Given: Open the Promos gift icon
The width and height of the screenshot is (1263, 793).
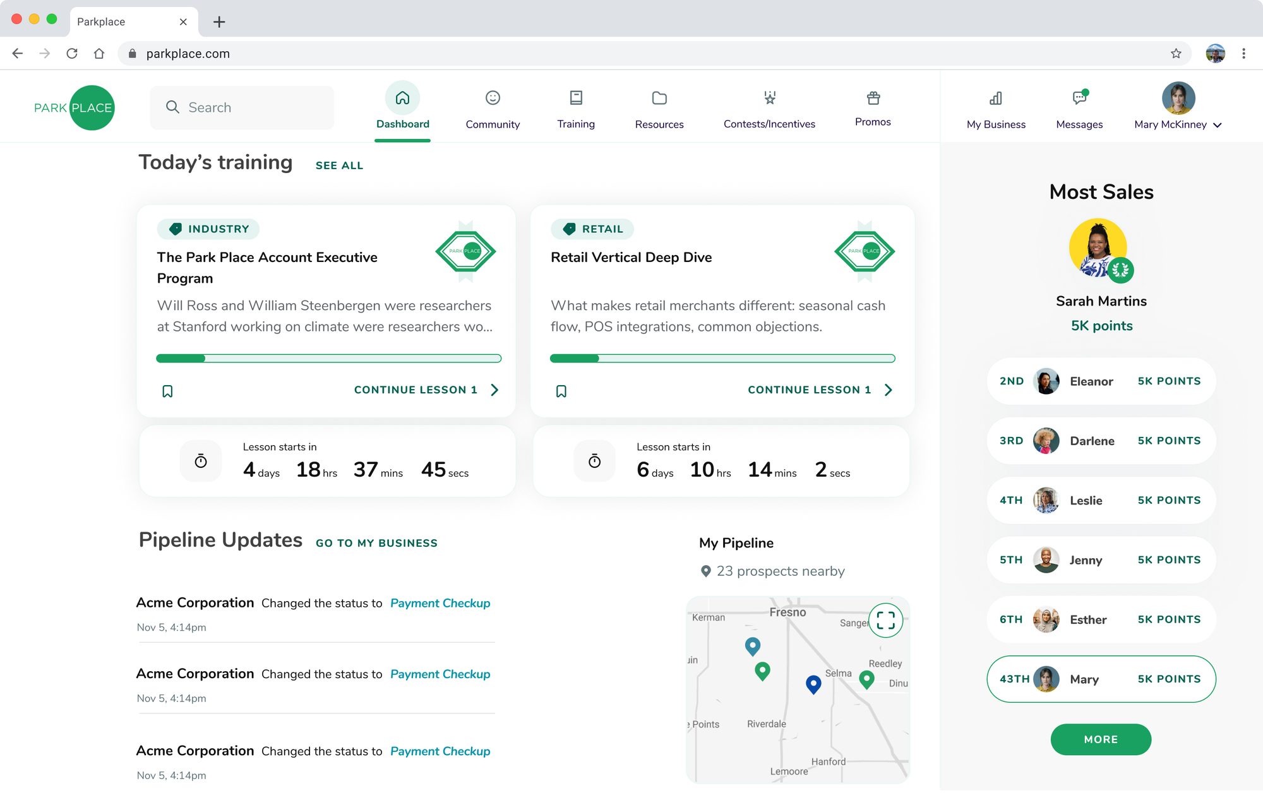Looking at the screenshot, I should pos(873,98).
